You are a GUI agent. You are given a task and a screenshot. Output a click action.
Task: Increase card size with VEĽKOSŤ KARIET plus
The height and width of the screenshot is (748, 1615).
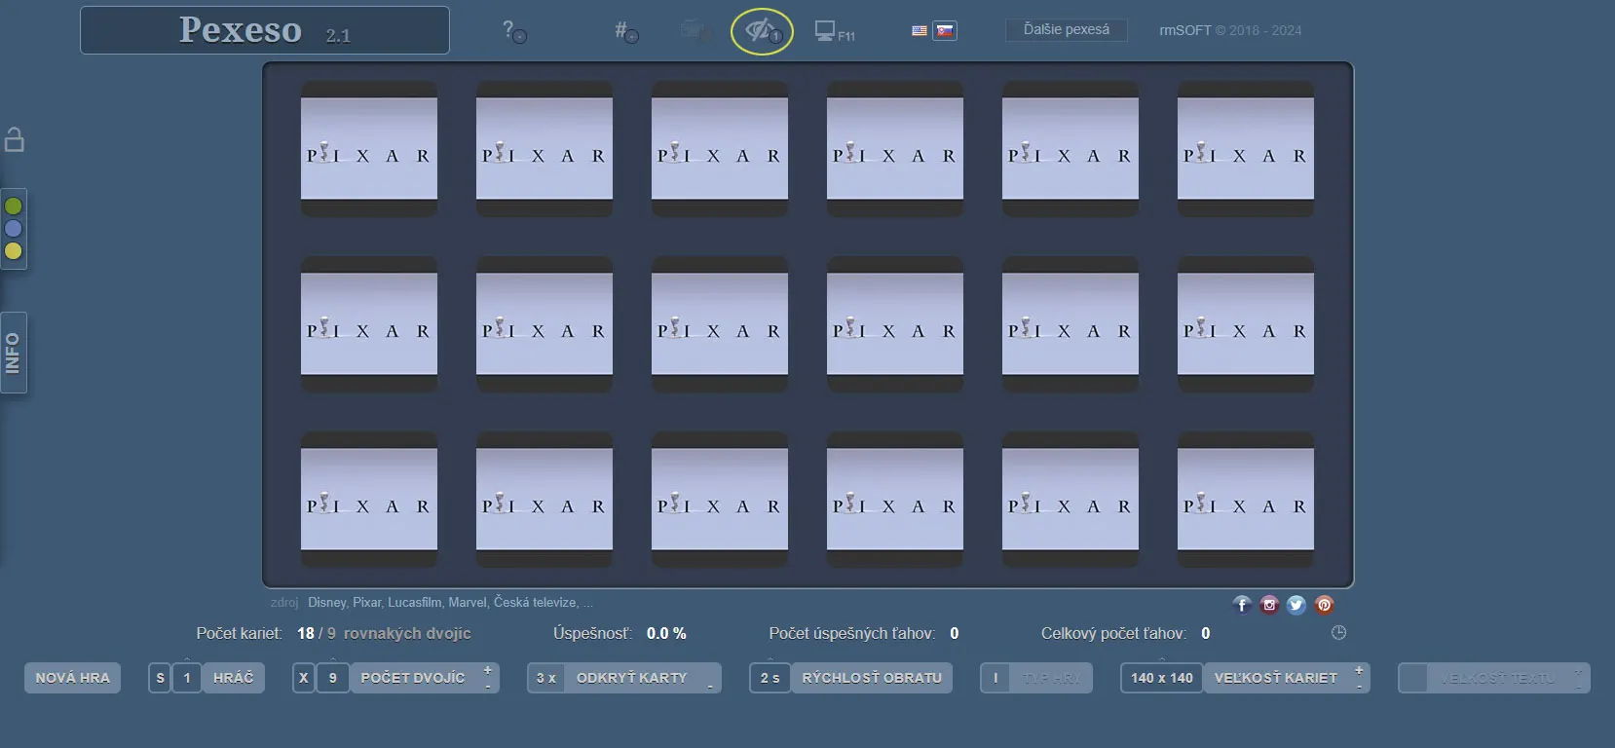(x=1358, y=670)
